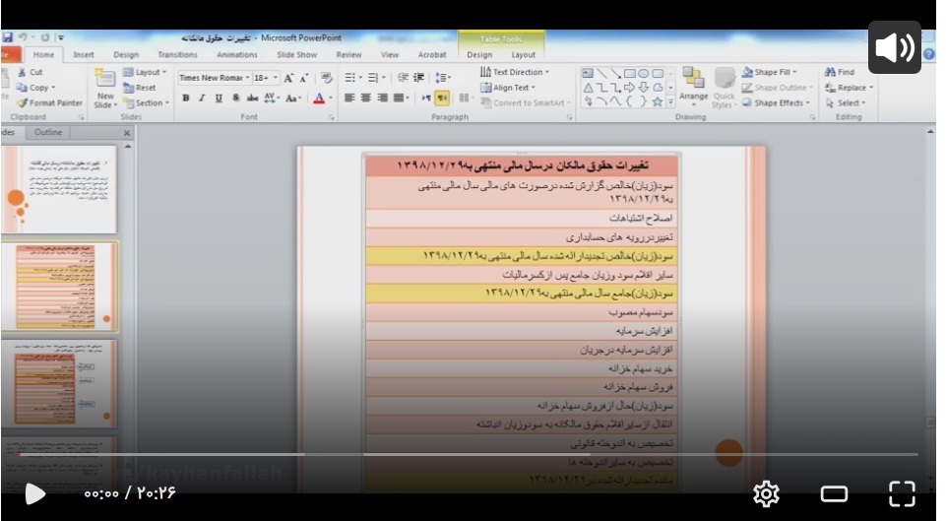Reset the slide layout
946x521 pixels.
[140, 88]
